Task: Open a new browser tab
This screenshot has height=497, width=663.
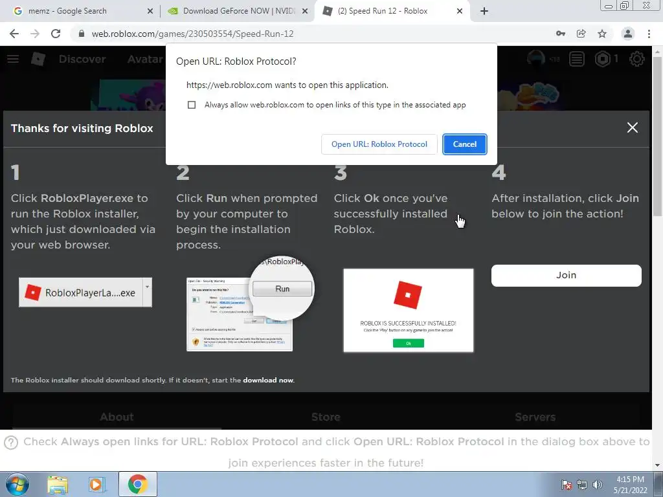Action: (x=484, y=12)
